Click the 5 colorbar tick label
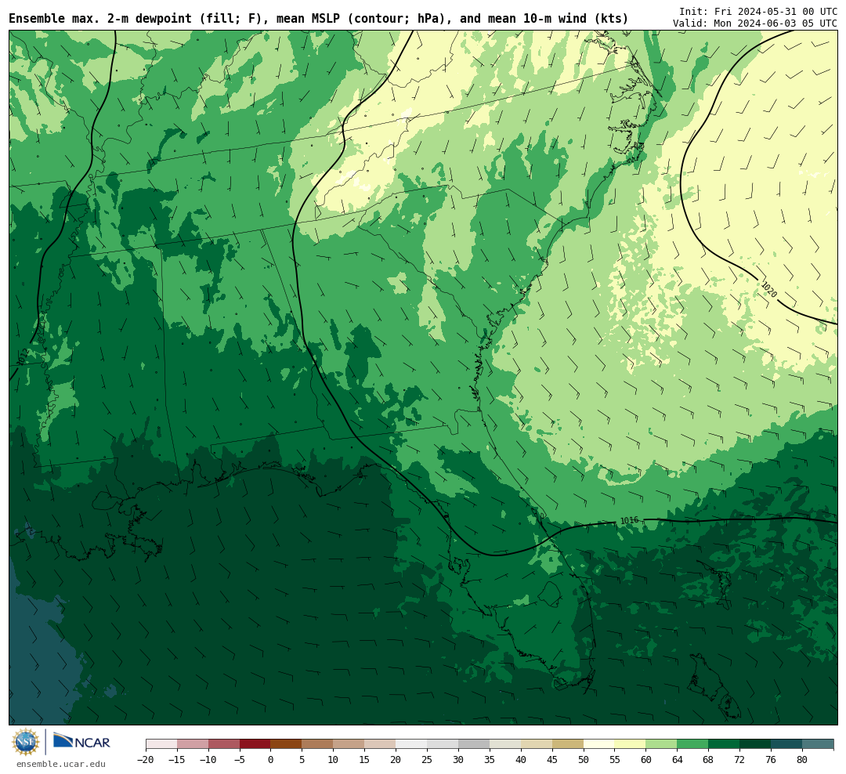This screenshot has width=846, height=774. (x=302, y=760)
